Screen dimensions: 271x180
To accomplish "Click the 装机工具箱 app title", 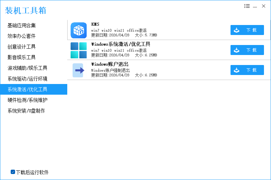I will click(25, 11).
